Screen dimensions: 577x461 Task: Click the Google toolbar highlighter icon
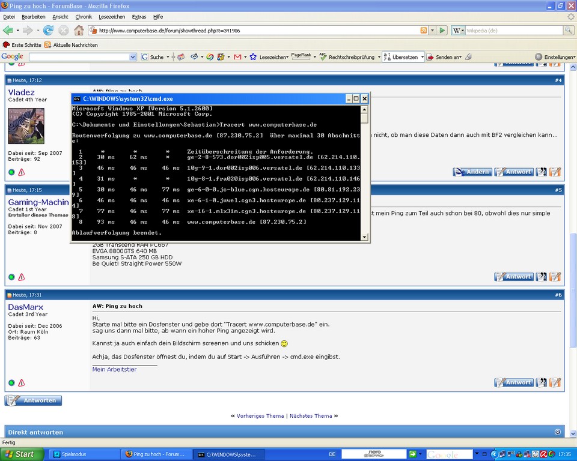tap(468, 57)
